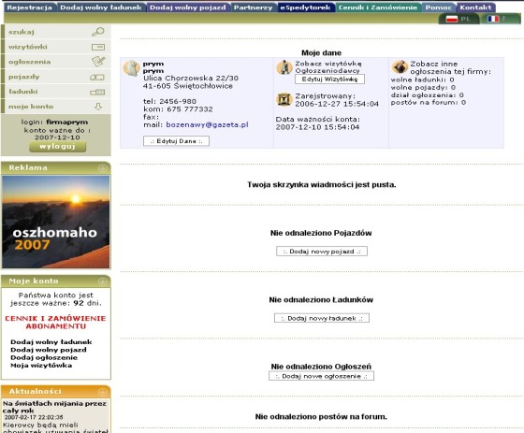Collapse the Reklama panel arrow
This screenshot has height=433, width=524.
point(103,168)
